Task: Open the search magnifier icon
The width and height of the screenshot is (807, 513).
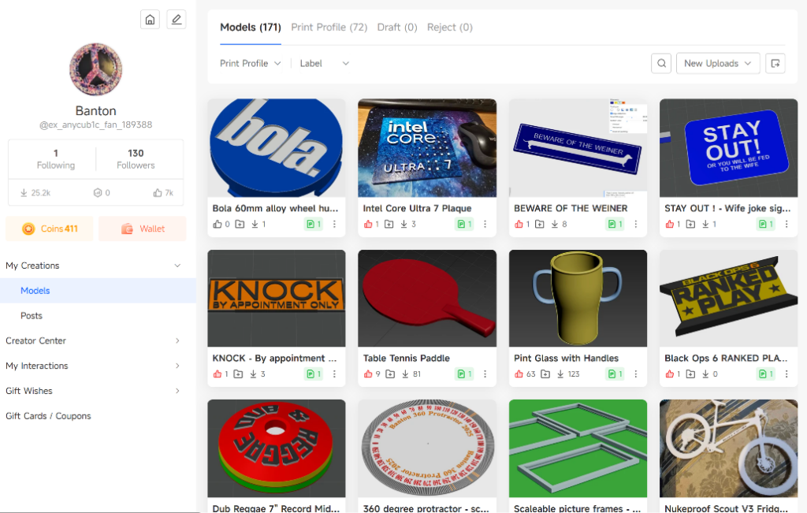Action: tap(661, 63)
